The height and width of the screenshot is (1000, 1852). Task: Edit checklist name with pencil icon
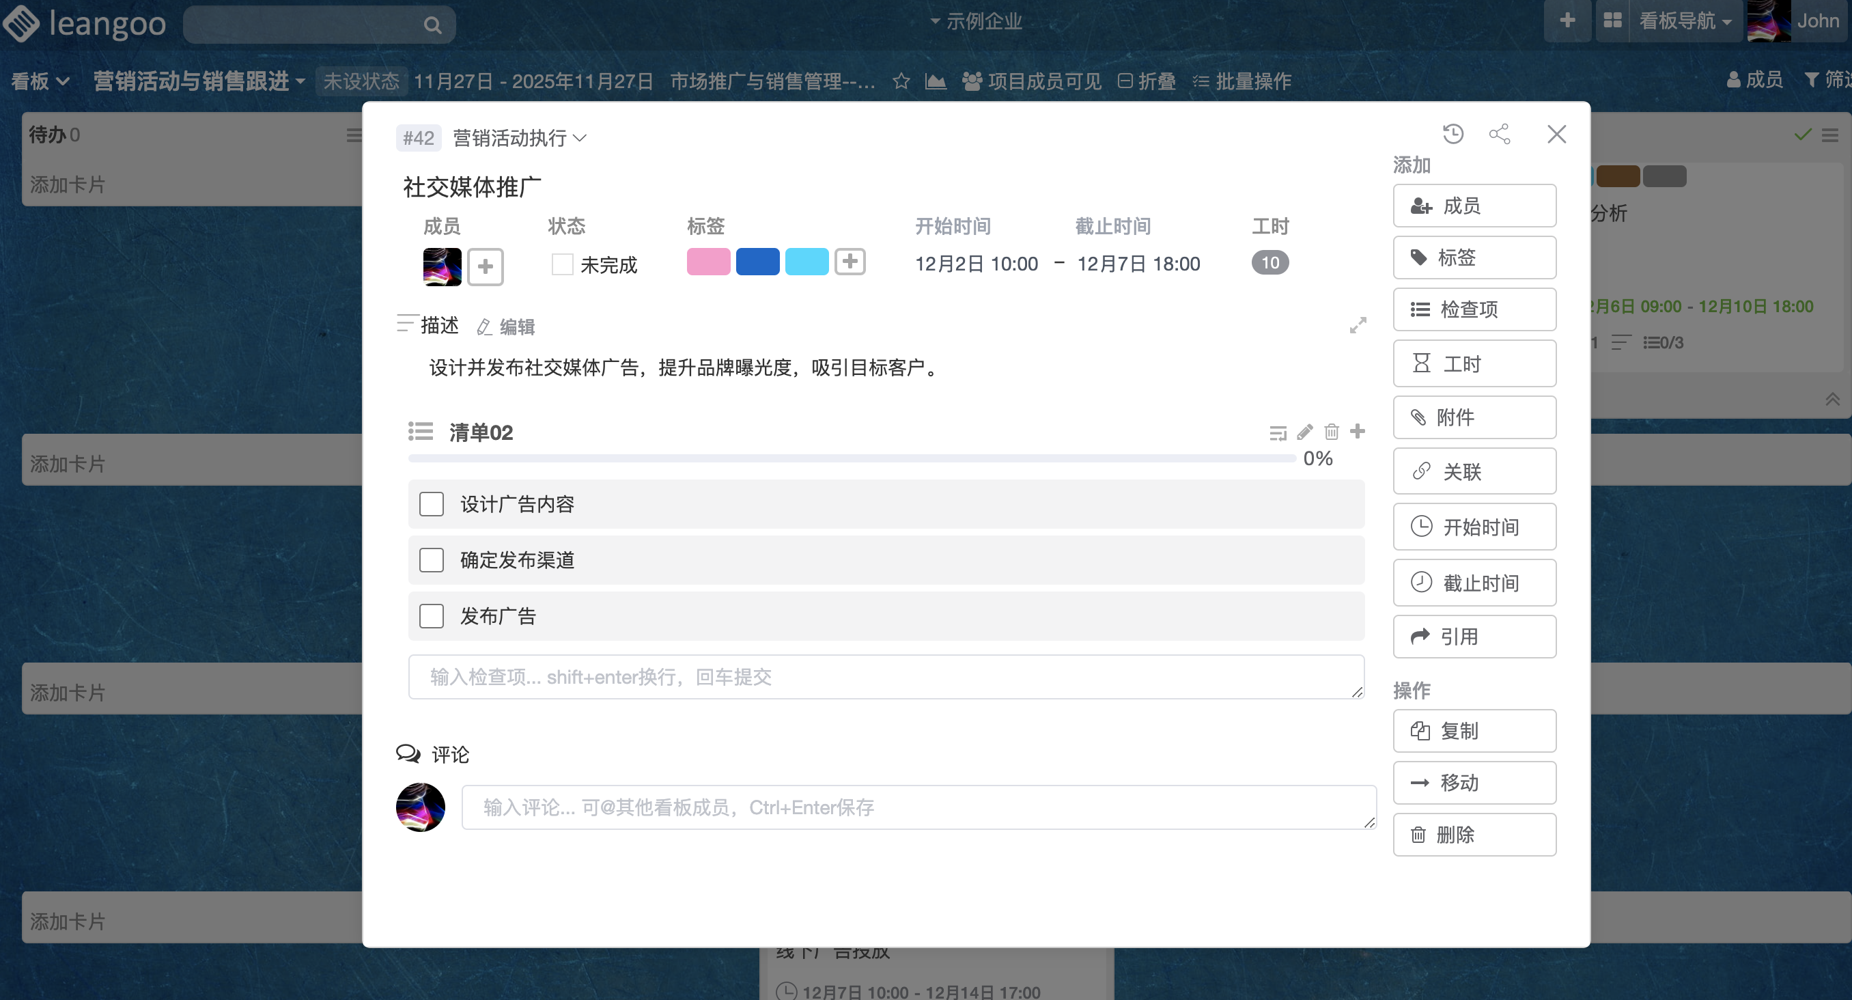1304,431
